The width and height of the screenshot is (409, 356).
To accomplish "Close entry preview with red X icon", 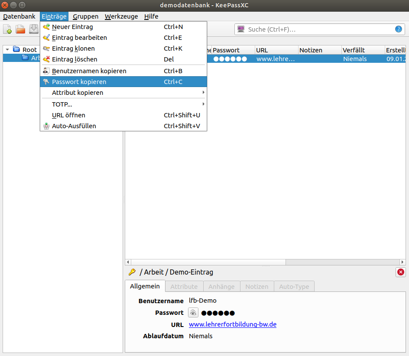I will tap(401, 272).
